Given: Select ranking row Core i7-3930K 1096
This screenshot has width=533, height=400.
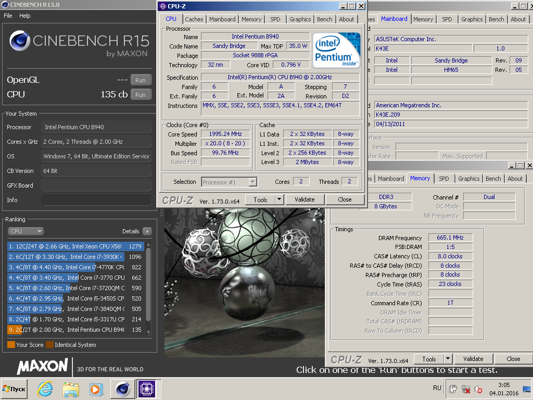Looking at the screenshot, I should (x=75, y=257).
